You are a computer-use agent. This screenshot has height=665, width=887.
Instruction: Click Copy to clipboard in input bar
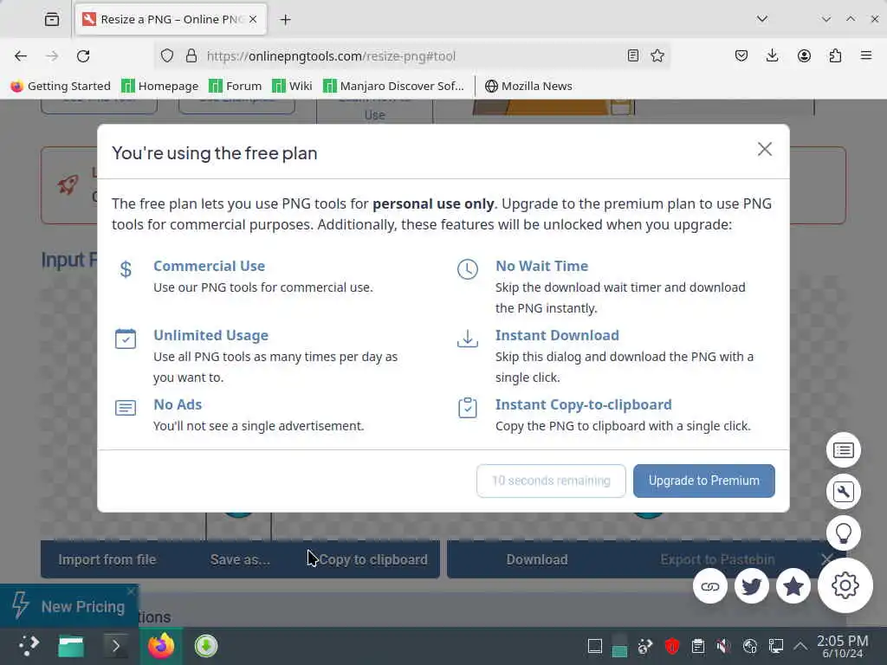coord(373,559)
